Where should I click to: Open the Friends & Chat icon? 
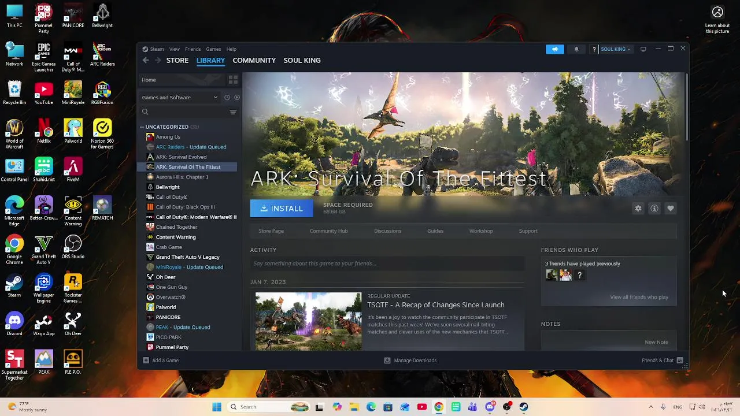(x=680, y=361)
